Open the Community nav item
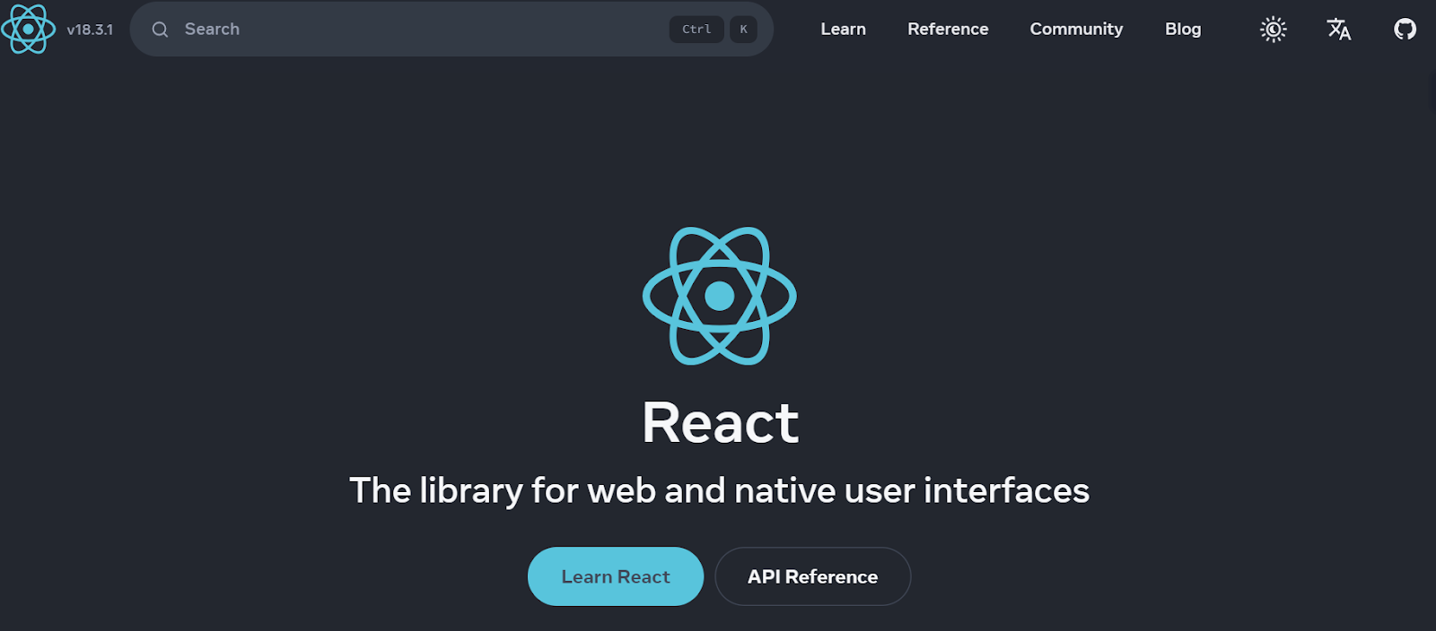This screenshot has height=631, width=1436. (1076, 29)
